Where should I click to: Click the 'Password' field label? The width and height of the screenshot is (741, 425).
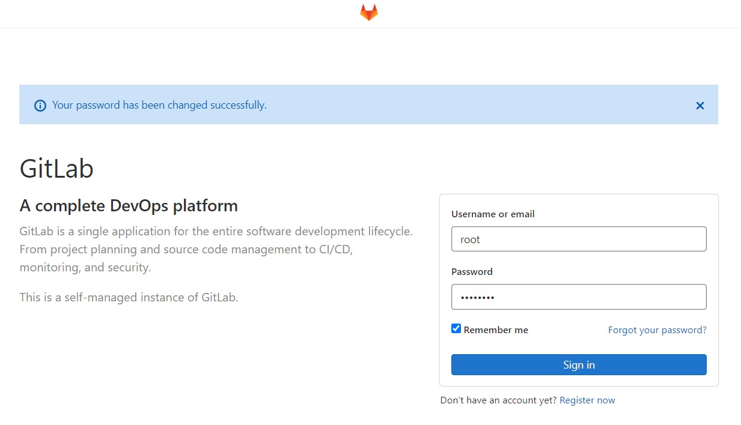click(x=472, y=272)
